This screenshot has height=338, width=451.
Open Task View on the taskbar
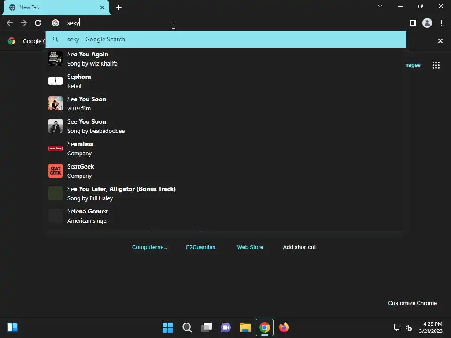click(x=207, y=327)
